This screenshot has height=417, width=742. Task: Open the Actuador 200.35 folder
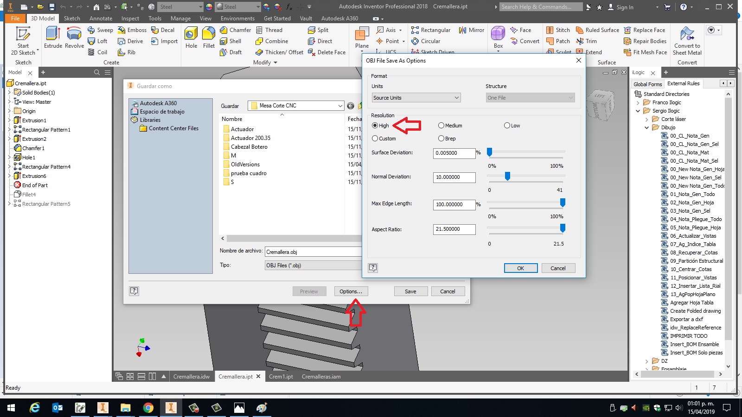pyautogui.click(x=250, y=138)
